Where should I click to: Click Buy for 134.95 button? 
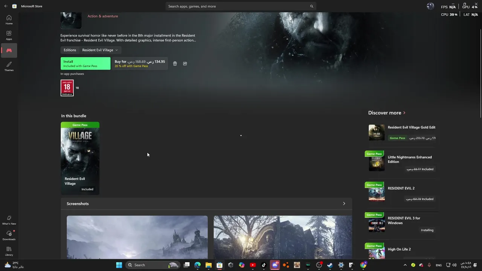click(140, 64)
